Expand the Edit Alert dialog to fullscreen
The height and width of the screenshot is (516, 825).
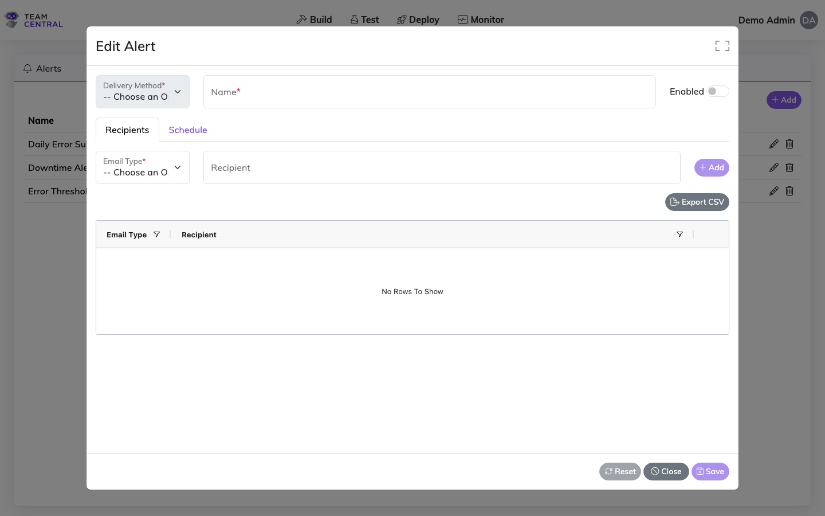click(722, 45)
